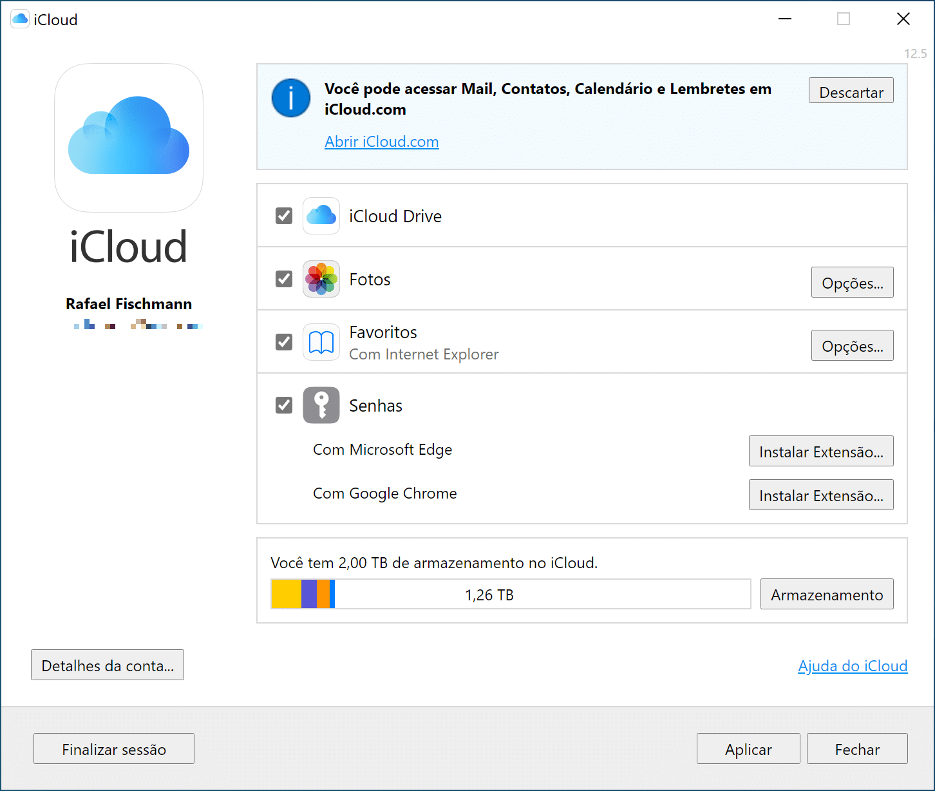Click the version number 12.5
Screen dimensions: 935x791
tap(915, 53)
